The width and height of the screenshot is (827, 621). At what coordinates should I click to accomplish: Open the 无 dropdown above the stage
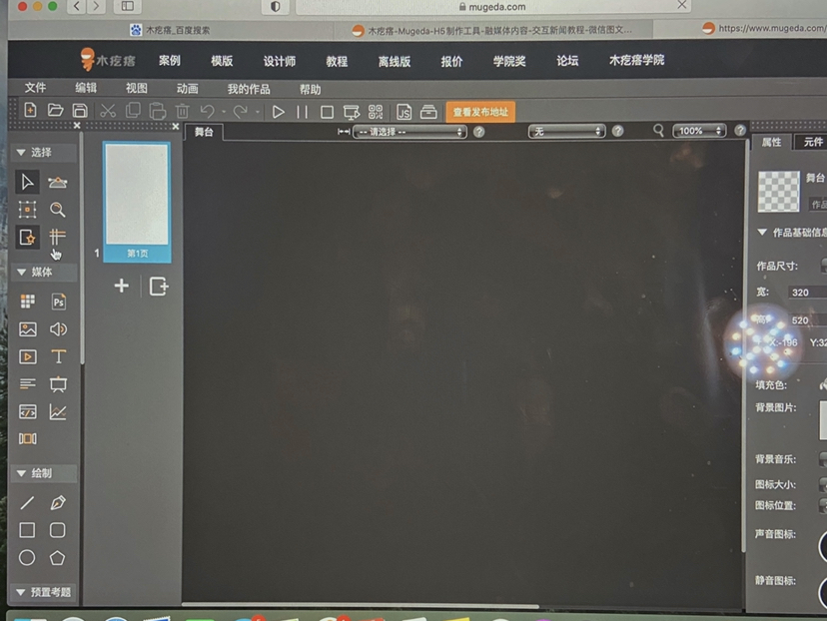(x=566, y=131)
